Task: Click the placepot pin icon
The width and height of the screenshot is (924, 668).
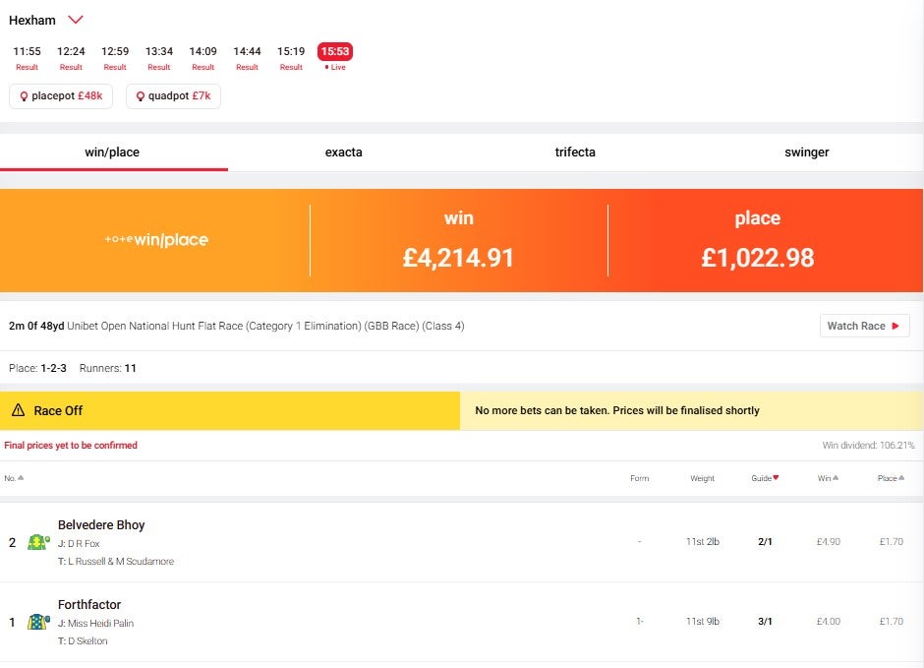Action: pos(22,96)
